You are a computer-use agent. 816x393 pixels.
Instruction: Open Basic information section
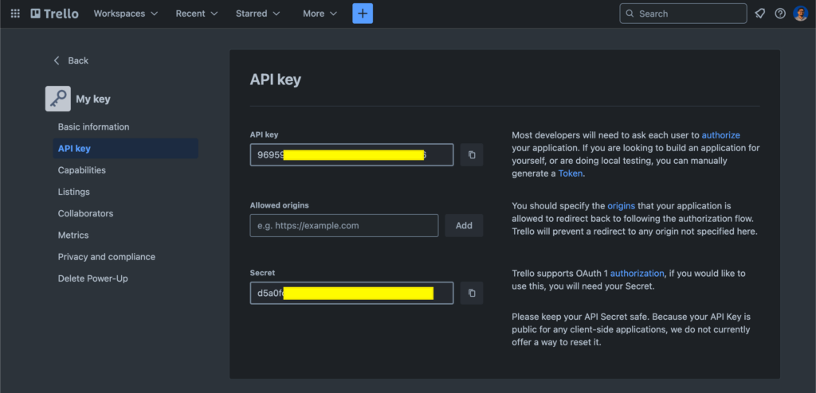coord(94,126)
